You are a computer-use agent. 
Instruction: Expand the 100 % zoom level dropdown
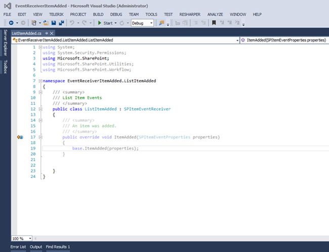[30, 238]
